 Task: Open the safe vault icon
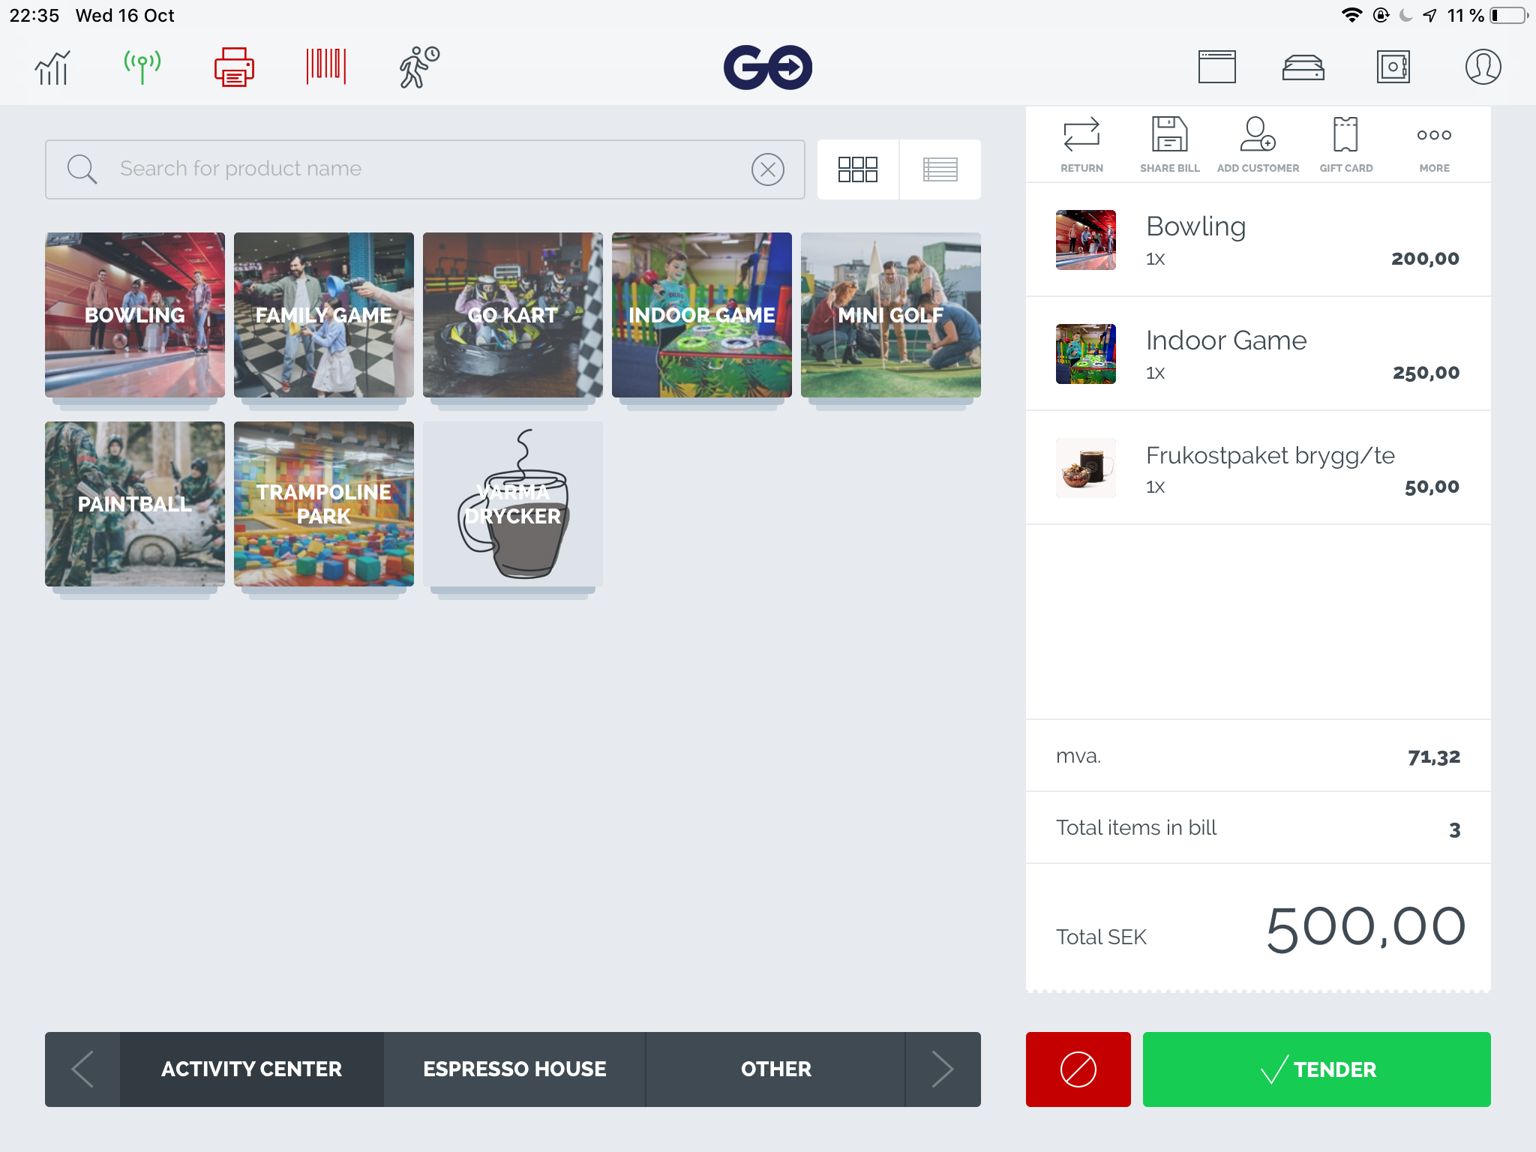pos(1393,67)
